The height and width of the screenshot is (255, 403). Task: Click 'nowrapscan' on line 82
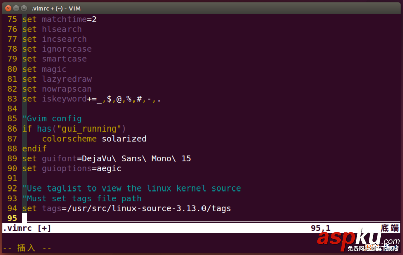(67, 89)
